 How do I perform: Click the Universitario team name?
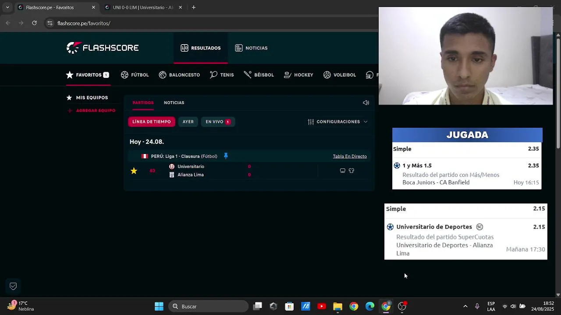(x=191, y=166)
